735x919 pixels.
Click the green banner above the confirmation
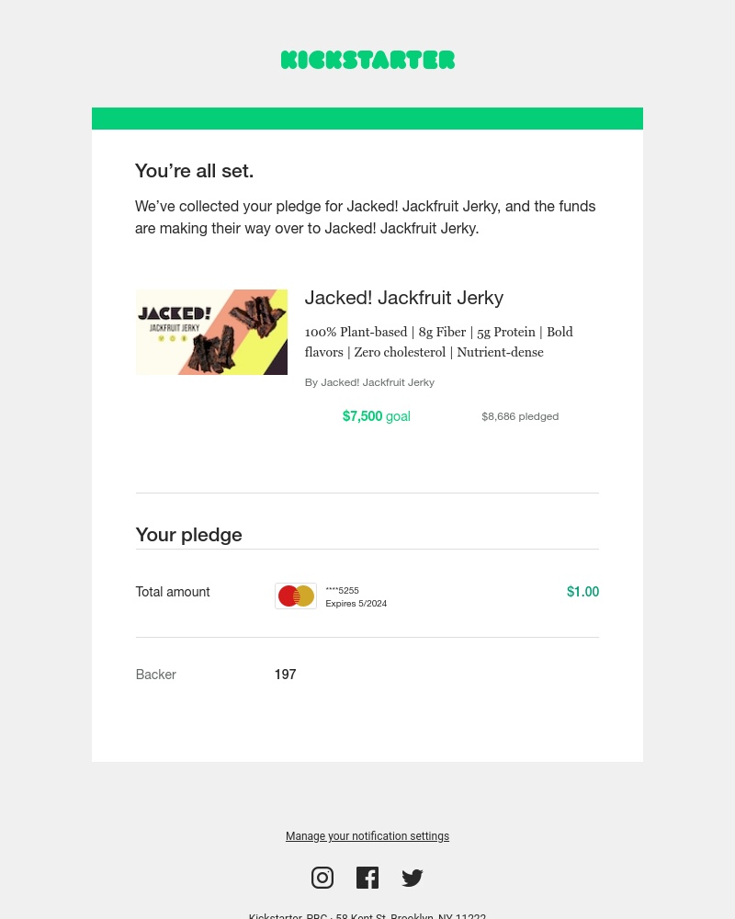[367, 119]
